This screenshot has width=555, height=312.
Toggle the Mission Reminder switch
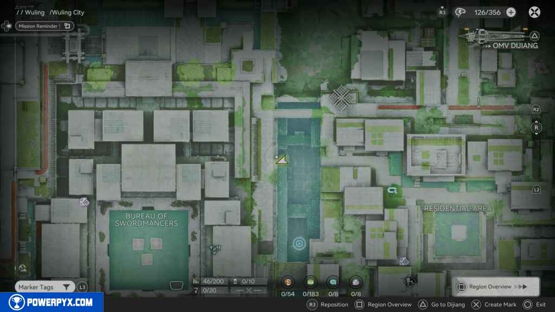pyautogui.click(x=67, y=25)
